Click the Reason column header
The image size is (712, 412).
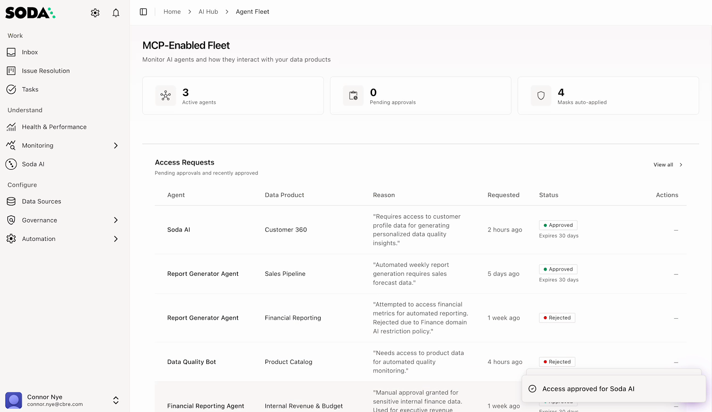[384, 195]
